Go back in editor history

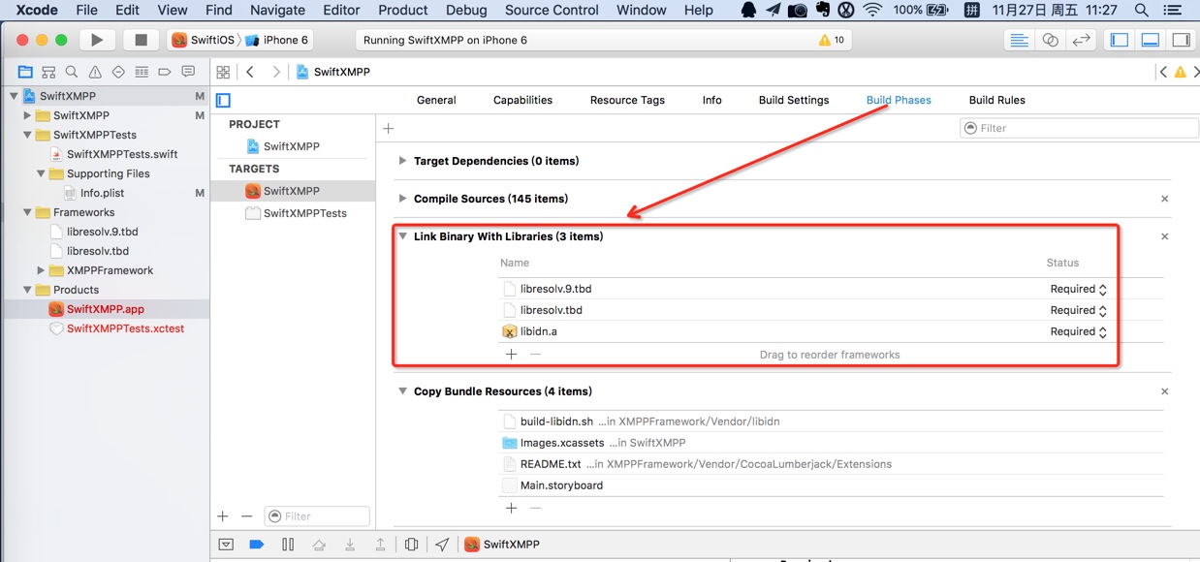(250, 72)
